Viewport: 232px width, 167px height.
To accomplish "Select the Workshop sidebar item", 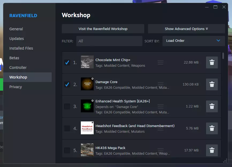I will (x=27, y=77).
